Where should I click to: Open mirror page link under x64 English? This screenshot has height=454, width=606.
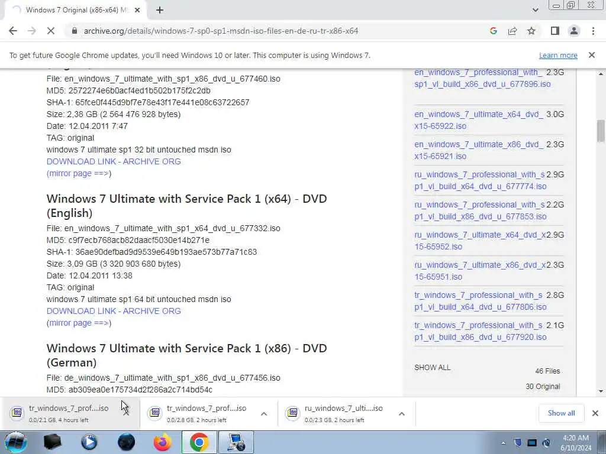79,323
